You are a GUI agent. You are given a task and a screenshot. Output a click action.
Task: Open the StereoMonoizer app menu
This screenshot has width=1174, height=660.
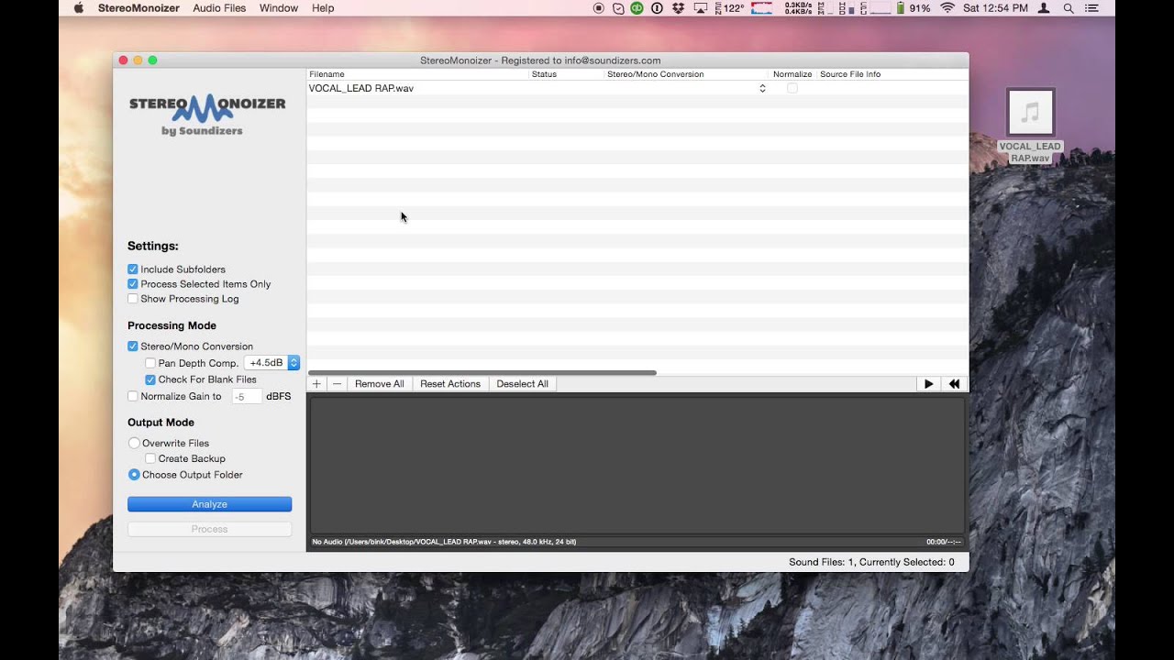click(139, 8)
